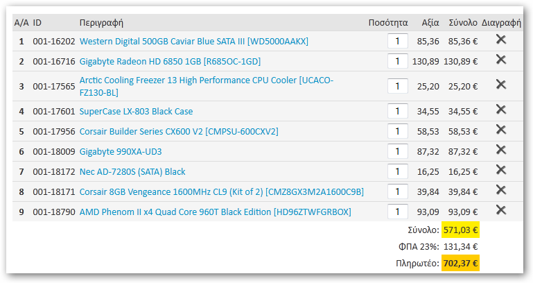
Task: Delete the Western Digital 500GB row
Action: 500,40
